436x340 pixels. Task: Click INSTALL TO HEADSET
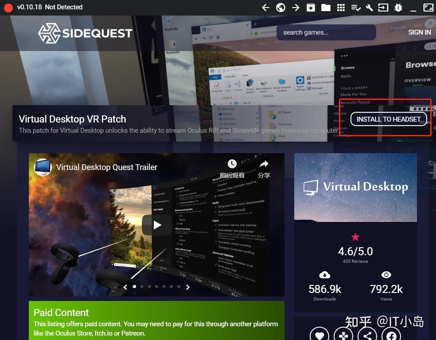click(388, 119)
